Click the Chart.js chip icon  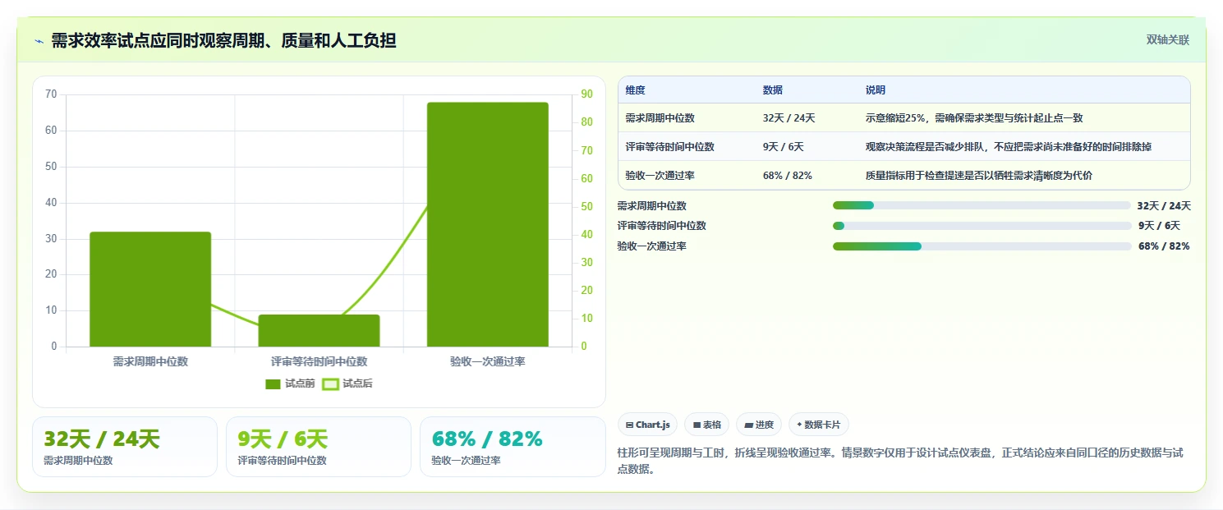[629, 425]
